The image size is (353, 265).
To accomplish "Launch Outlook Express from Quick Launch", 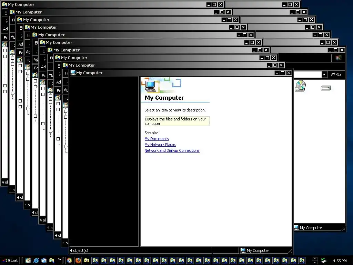I will [x=44, y=261].
